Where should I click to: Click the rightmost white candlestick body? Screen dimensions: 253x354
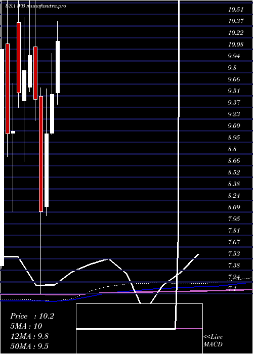point(58,67)
